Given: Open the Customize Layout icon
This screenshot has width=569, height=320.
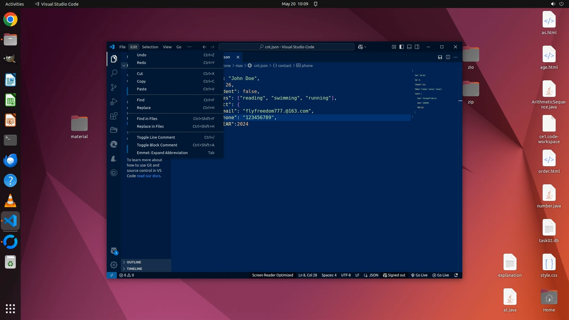Looking at the screenshot, I should (x=394, y=47).
